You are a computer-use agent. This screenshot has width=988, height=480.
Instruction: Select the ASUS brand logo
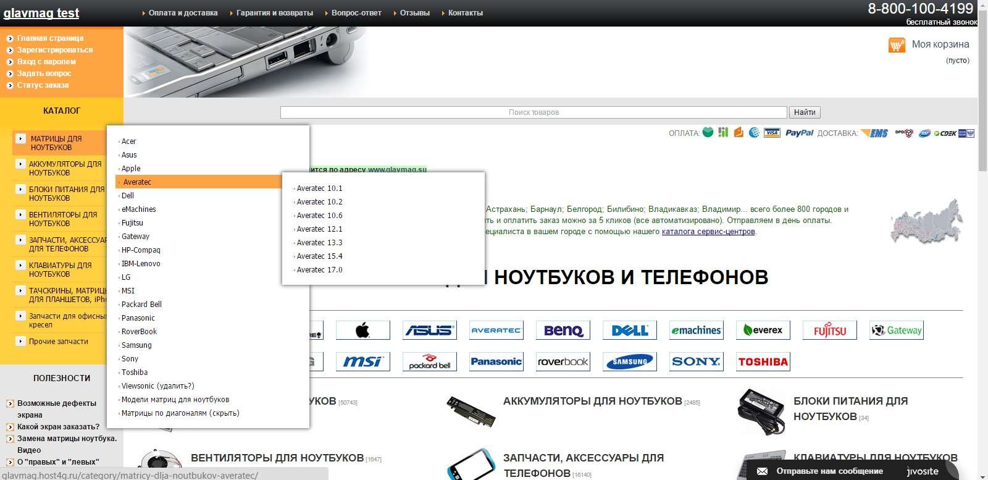coord(430,331)
